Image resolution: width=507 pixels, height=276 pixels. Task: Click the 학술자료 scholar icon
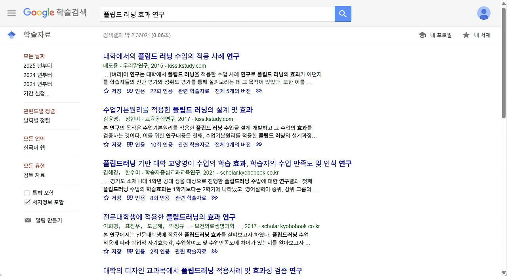point(11,35)
